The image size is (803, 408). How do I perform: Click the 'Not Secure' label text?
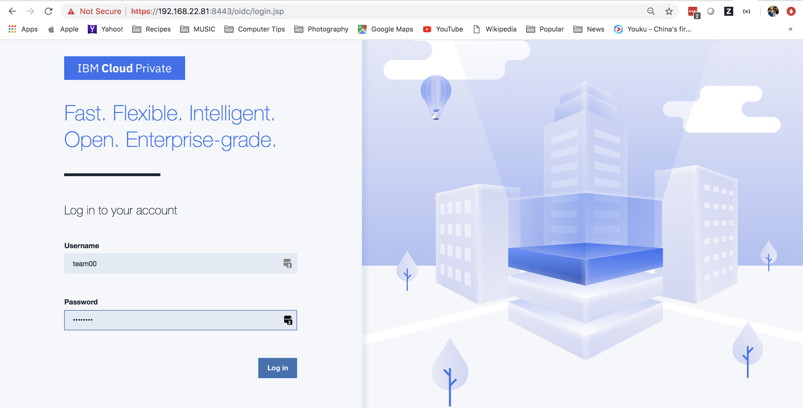[100, 11]
